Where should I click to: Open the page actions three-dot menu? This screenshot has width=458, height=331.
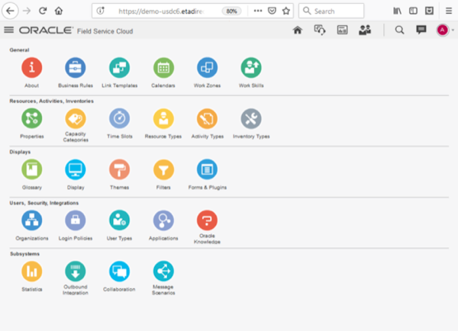pos(258,11)
